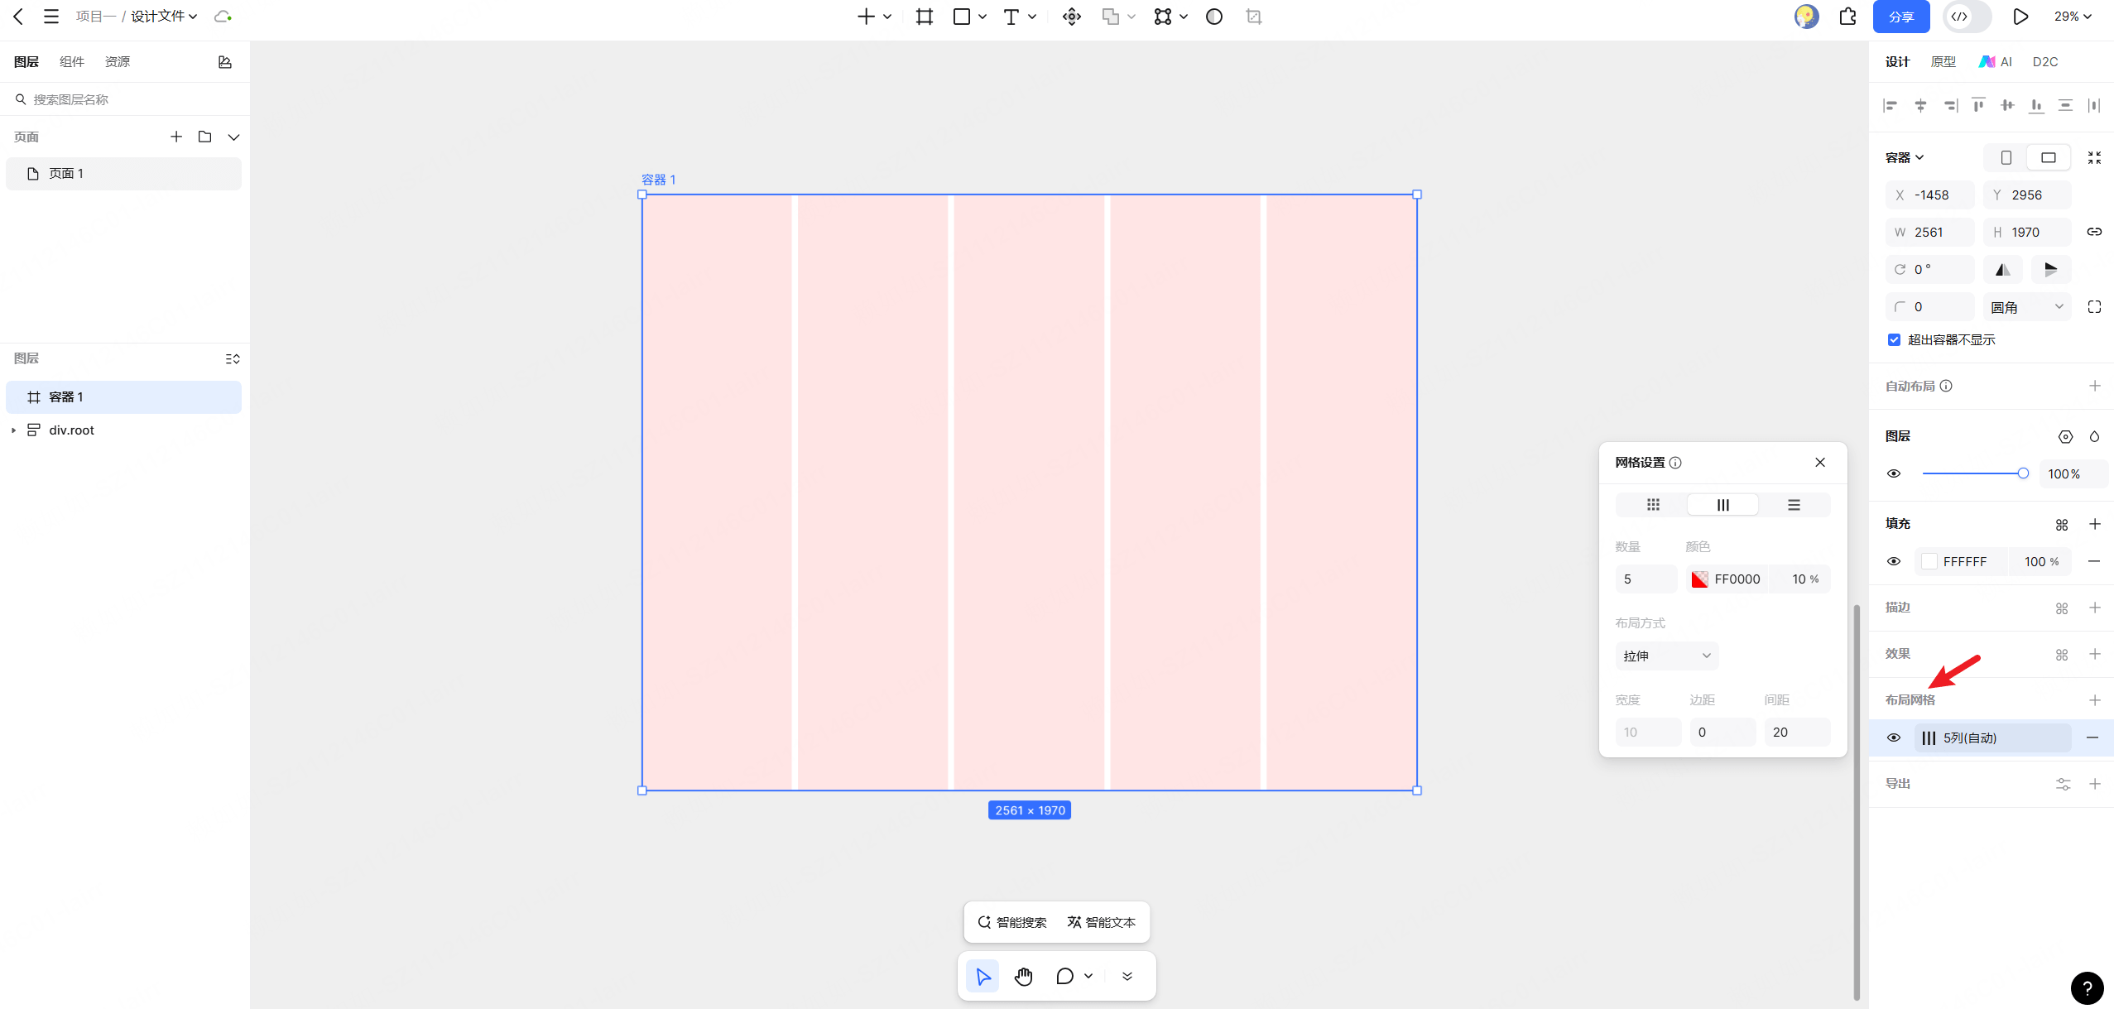The image size is (2114, 1009).
Task: Open the 圆角 corner type dropdown
Action: [x=2026, y=307]
